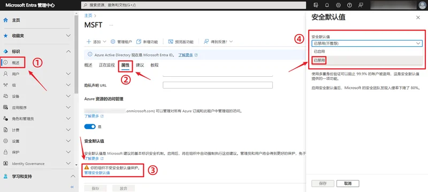The image size is (428, 192).
Task: Click the top search resources field
Action: (x=194, y=5)
